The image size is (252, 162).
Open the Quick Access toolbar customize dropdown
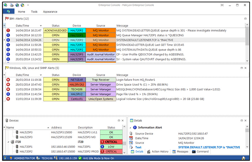click(28, 5)
